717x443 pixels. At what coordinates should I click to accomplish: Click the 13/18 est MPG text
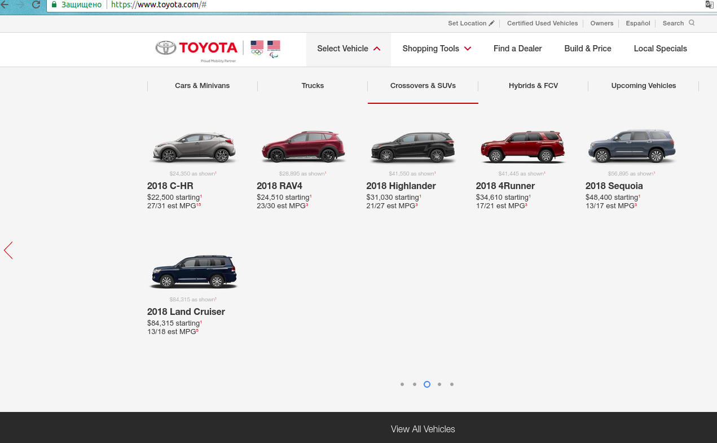tap(171, 332)
